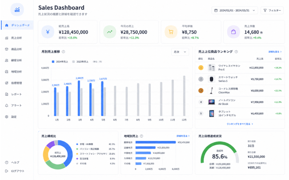
Task: Click the gold rank 1 badge
Action: coord(201,68)
